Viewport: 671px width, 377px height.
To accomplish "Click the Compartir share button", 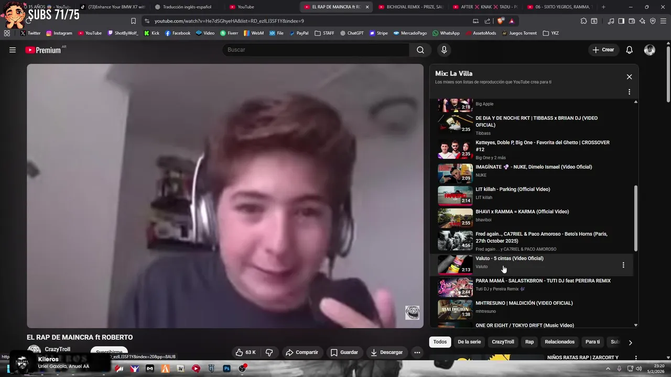I will click(302, 352).
